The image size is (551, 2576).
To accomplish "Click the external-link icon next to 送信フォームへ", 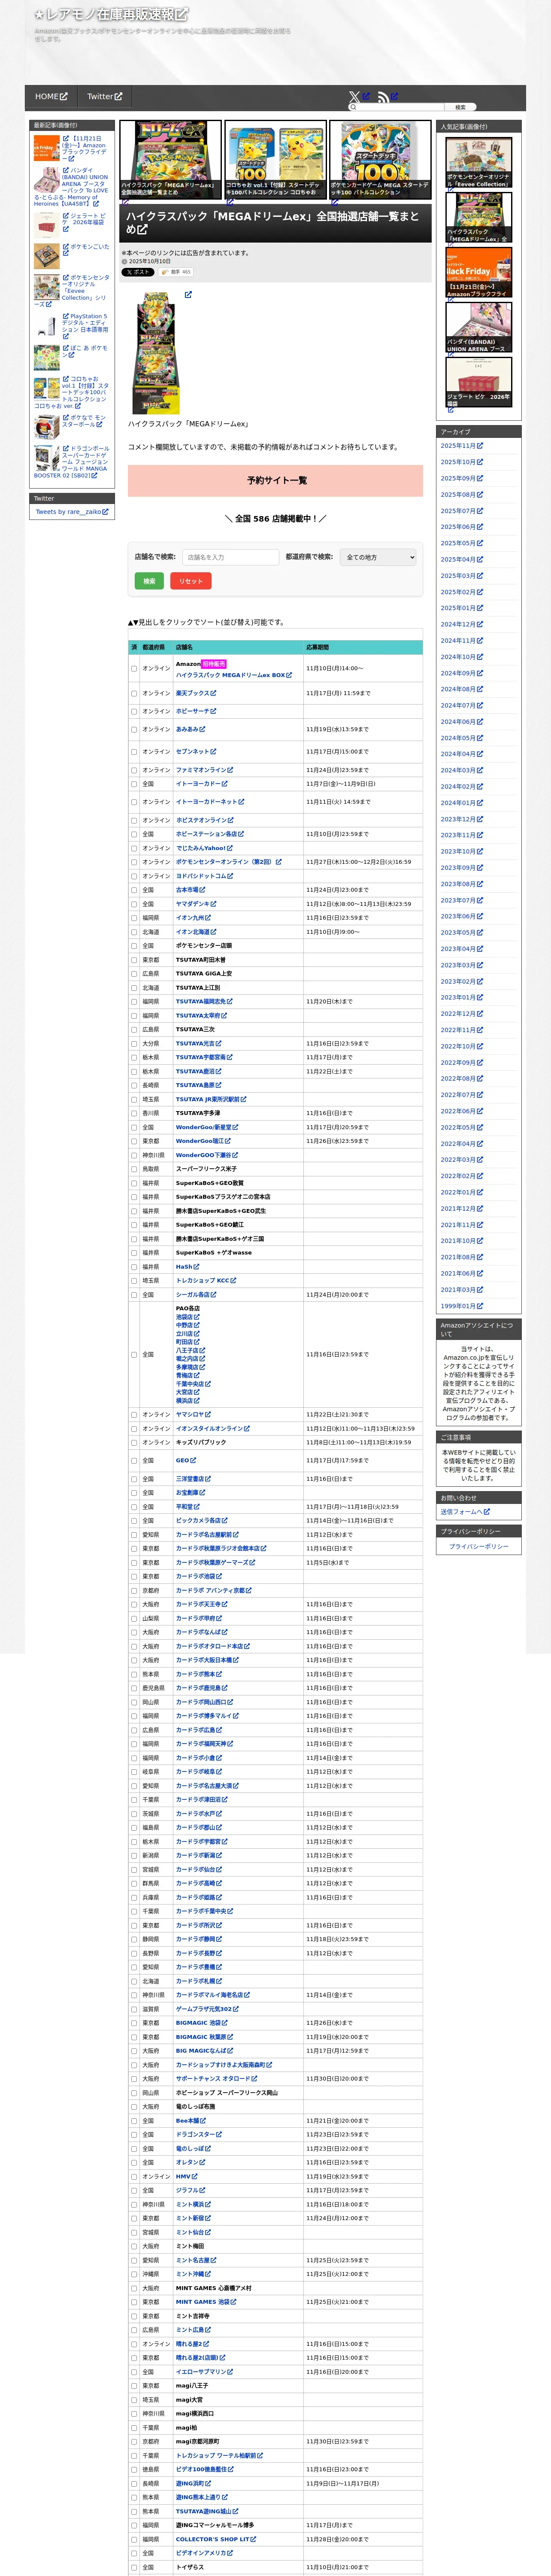I will point(487,1512).
